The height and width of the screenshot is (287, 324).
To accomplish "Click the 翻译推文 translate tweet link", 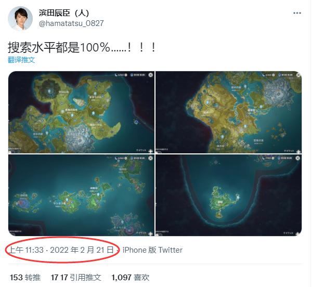I will click(21, 60).
